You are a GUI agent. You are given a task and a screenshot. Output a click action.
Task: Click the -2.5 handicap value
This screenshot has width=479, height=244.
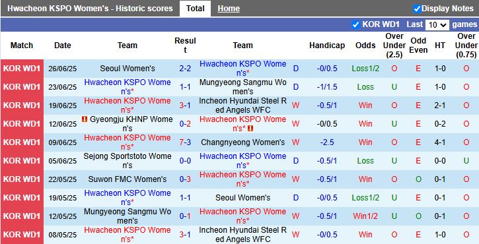tap(327, 142)
